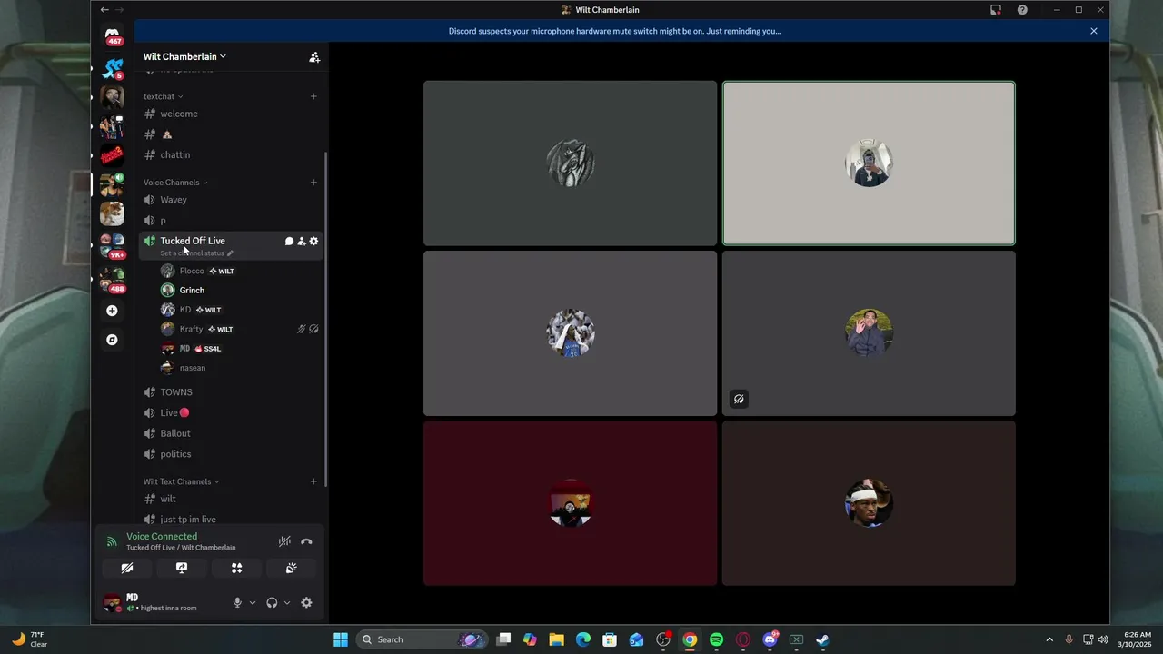The image size is (1163, 654).
Task: Open the soundboard icon
Action: pyautogui.click(x=291, y=568)
